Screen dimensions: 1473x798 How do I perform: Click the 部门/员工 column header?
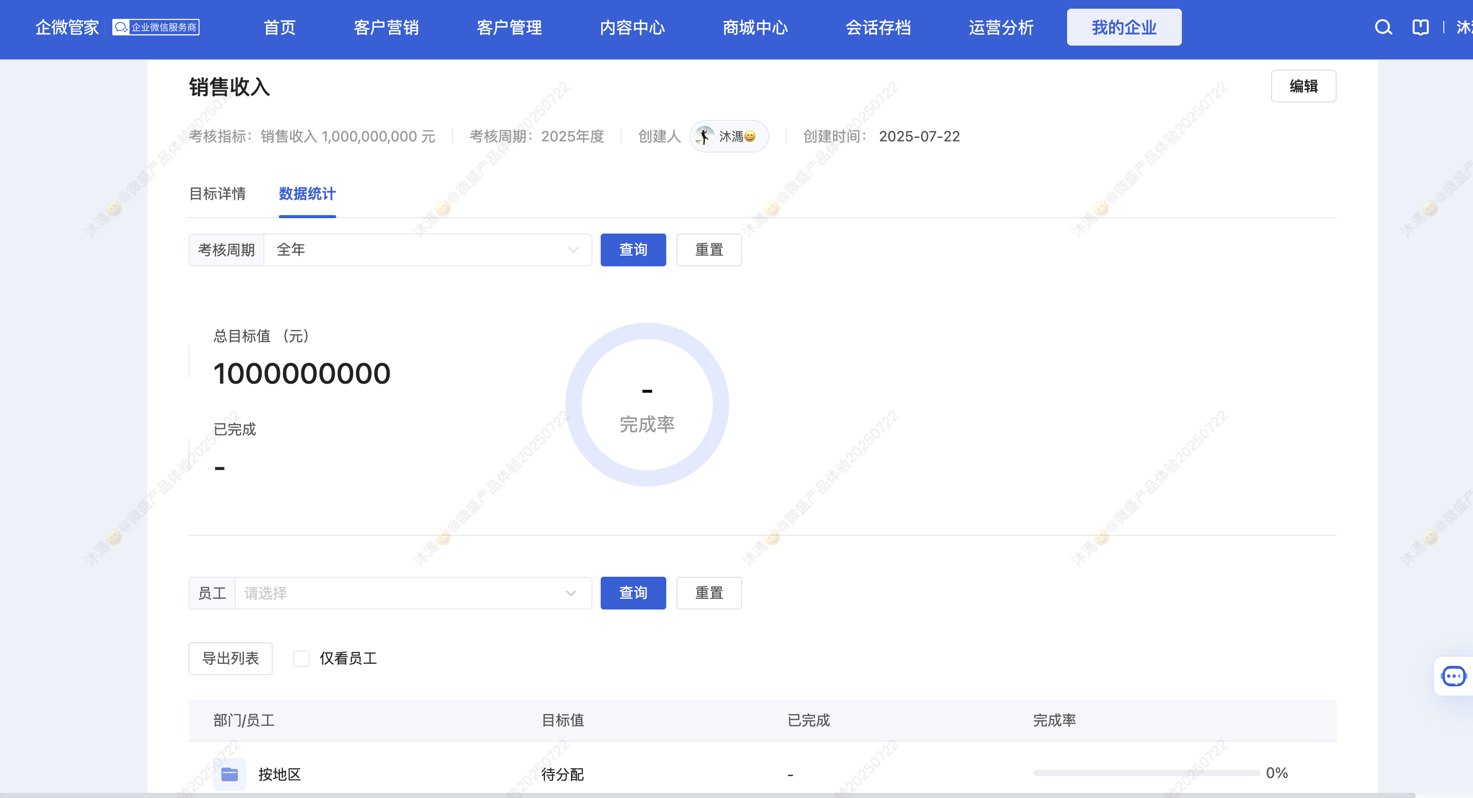(x=244, y=720)
